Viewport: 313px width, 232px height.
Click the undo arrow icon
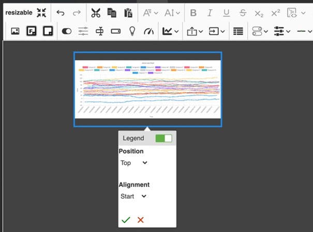[61, 13]
